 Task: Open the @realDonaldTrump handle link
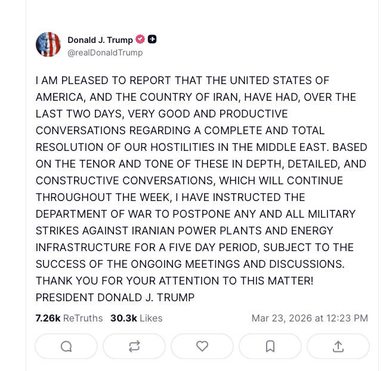105,52
